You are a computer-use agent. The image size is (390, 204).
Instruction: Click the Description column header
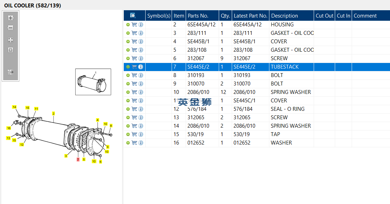pos(284,16)
